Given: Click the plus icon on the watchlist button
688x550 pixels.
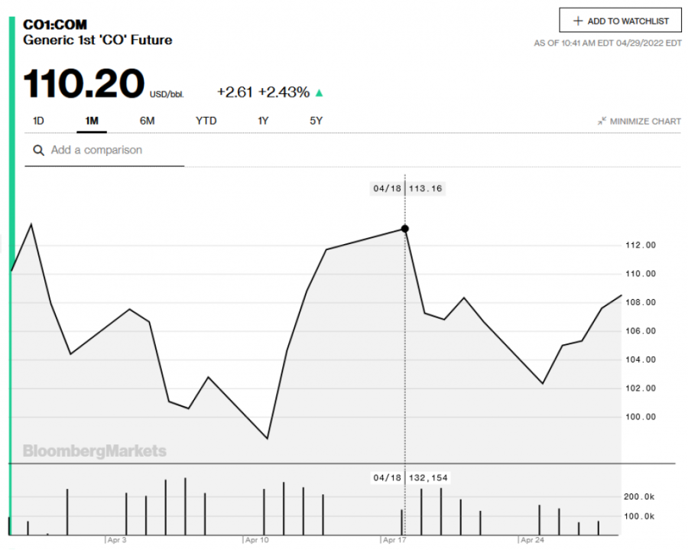Looking at the screenshot, I should click(578, 21).
